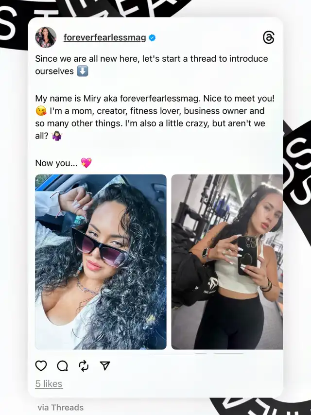Viewport: 311px width, 415px height.
Task: Open the foreverfearlessmag username link
Action: [104, 37]
